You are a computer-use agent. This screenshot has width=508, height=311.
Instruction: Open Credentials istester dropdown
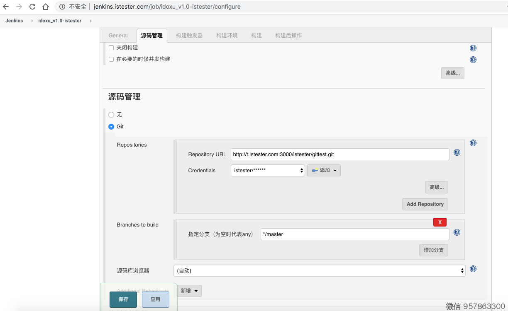pyautogui.click(x=268, y=171)
